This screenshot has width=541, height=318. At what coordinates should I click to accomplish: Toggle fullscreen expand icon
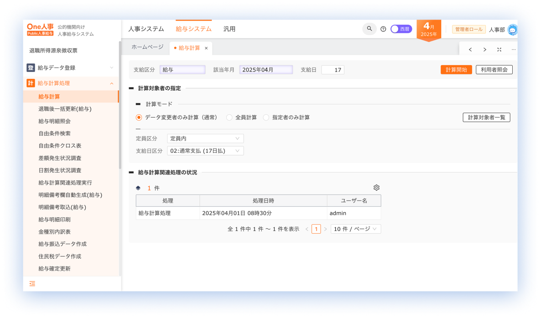[499, 50]
